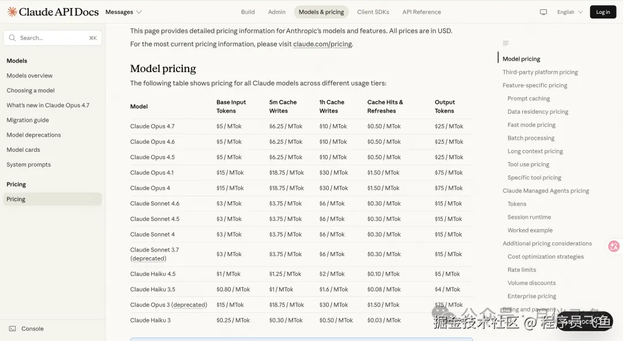Click the $0.80 / MTok Haiku 3.5 cell
This screenshot has width=623, height=341.
(x=233, y=289)
